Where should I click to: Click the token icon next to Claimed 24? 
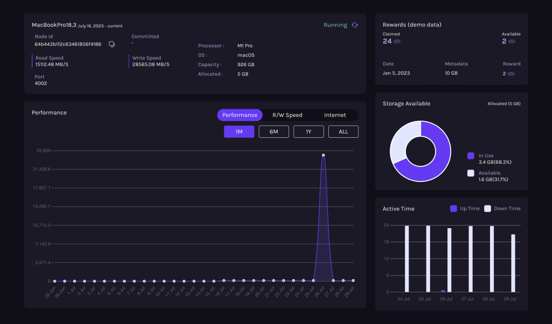coord(397,41)
